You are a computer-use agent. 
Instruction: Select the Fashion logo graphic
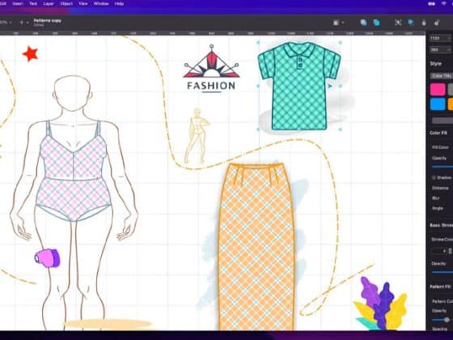click(x=211, y=69)
